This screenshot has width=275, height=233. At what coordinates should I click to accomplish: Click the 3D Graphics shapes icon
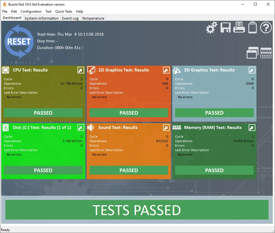(177, 70)
